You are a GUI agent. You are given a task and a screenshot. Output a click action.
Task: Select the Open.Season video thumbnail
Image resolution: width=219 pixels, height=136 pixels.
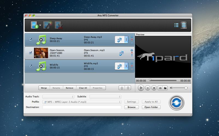tap(41, 53)
